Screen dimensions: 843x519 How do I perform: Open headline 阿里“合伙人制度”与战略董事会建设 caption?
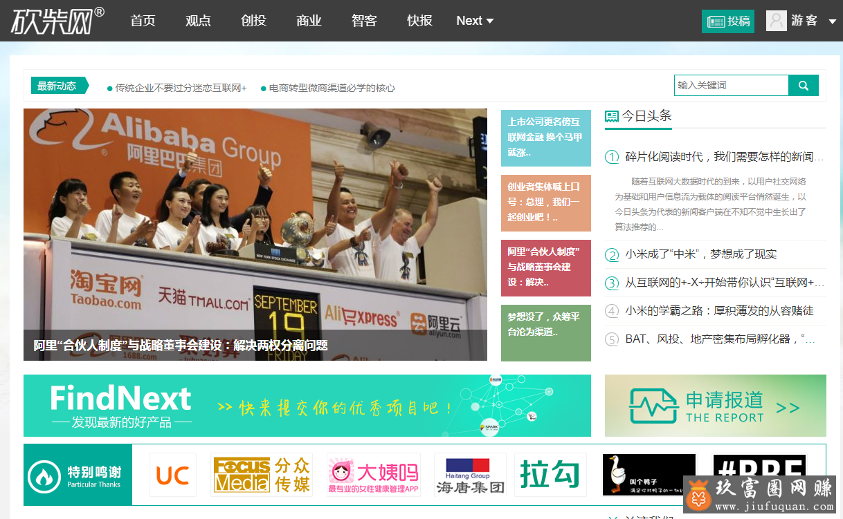pyautogui.click(x=181, y=346)
